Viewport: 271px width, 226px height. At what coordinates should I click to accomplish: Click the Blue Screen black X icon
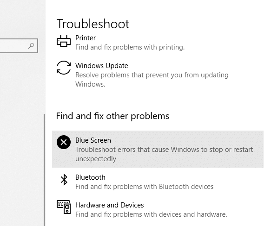pyautogui.click(x=64, y=142)
